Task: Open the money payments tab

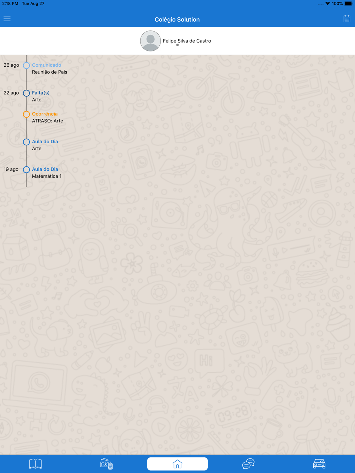Action: tap(106, 464)
